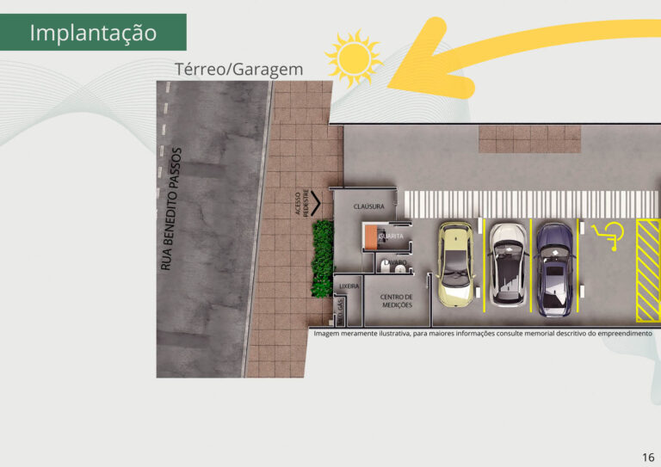Click the yellow-green parked car
The width and height of the screenshot is (661, 467).
point(456,264)
